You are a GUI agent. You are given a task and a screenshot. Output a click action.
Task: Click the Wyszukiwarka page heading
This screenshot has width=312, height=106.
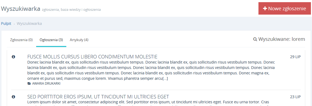click(21, 9)
